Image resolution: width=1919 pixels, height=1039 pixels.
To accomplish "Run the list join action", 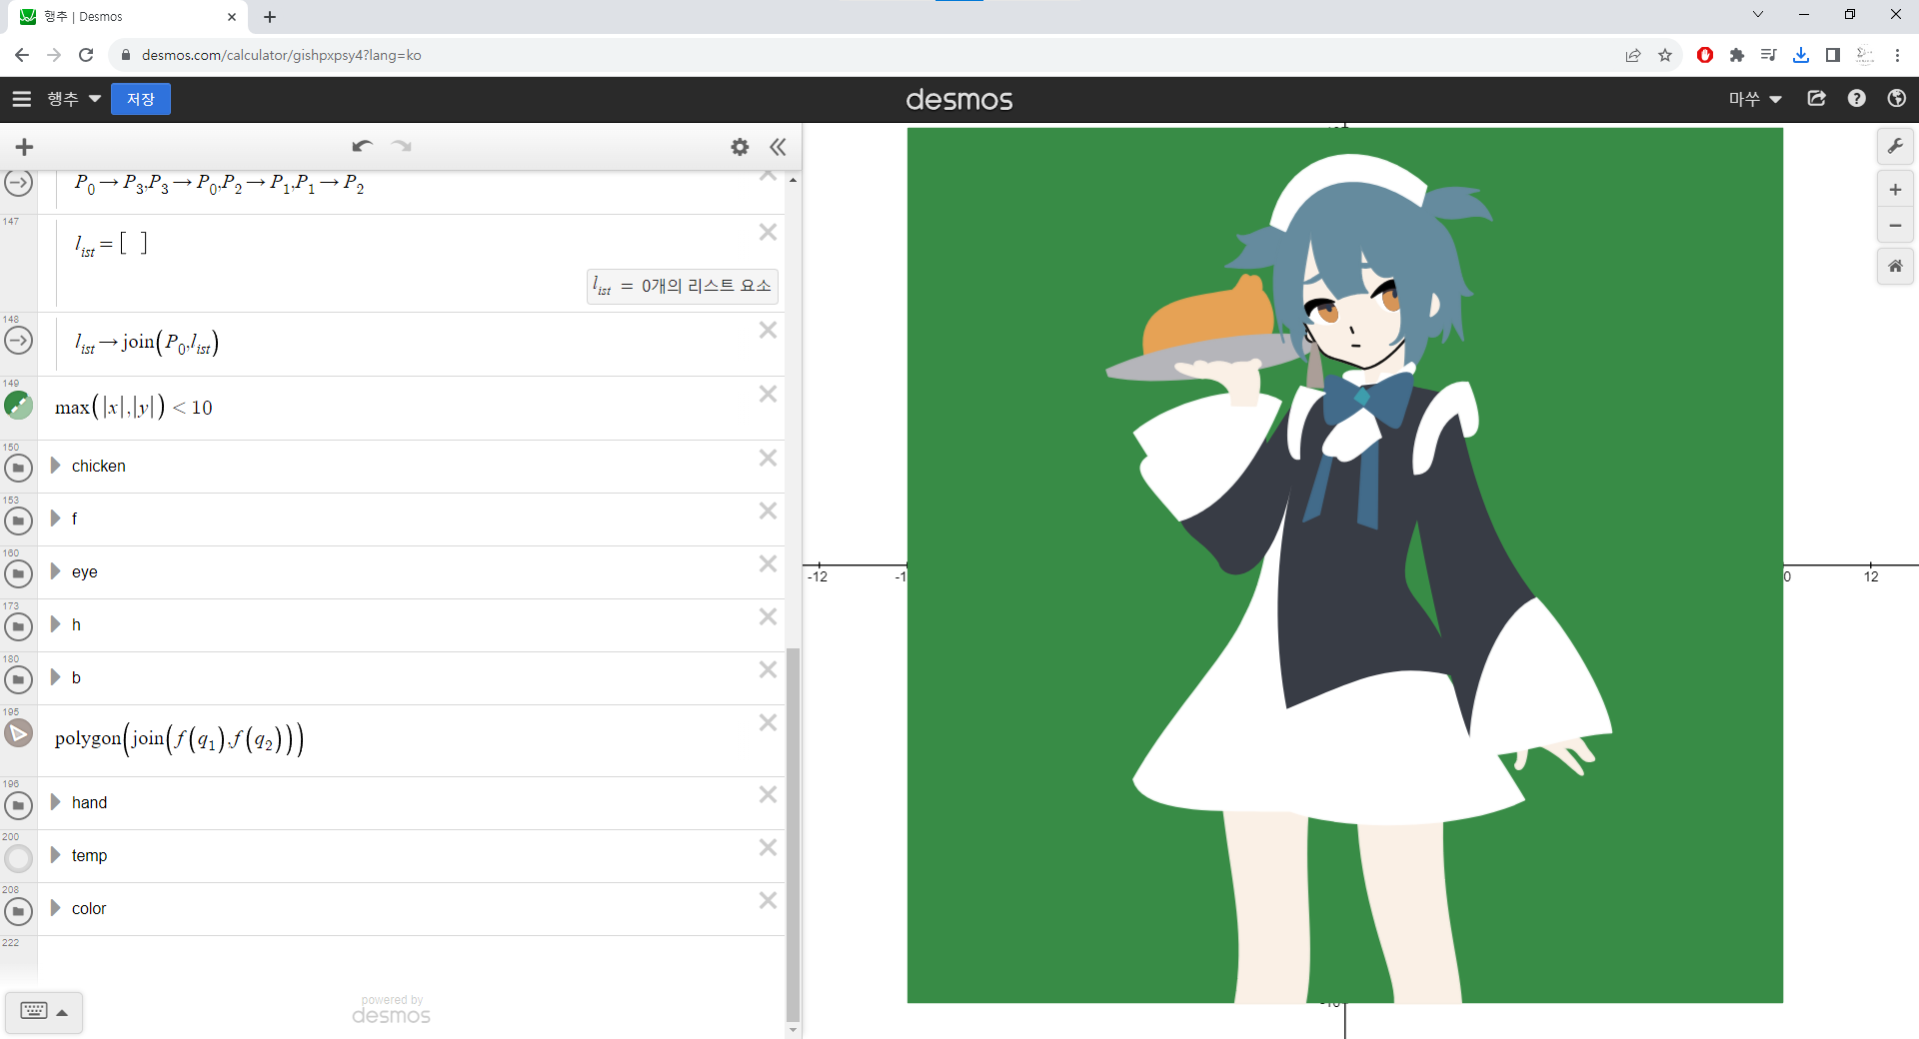I will 19,341.
